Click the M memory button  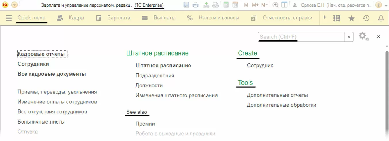pos(246,5)
